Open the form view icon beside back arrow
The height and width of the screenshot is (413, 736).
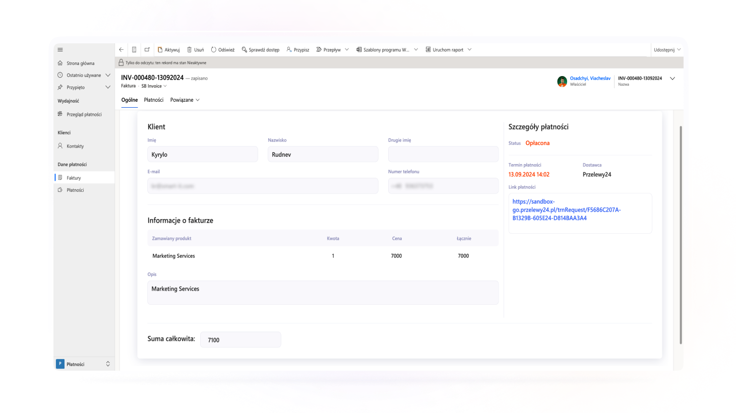134,50
